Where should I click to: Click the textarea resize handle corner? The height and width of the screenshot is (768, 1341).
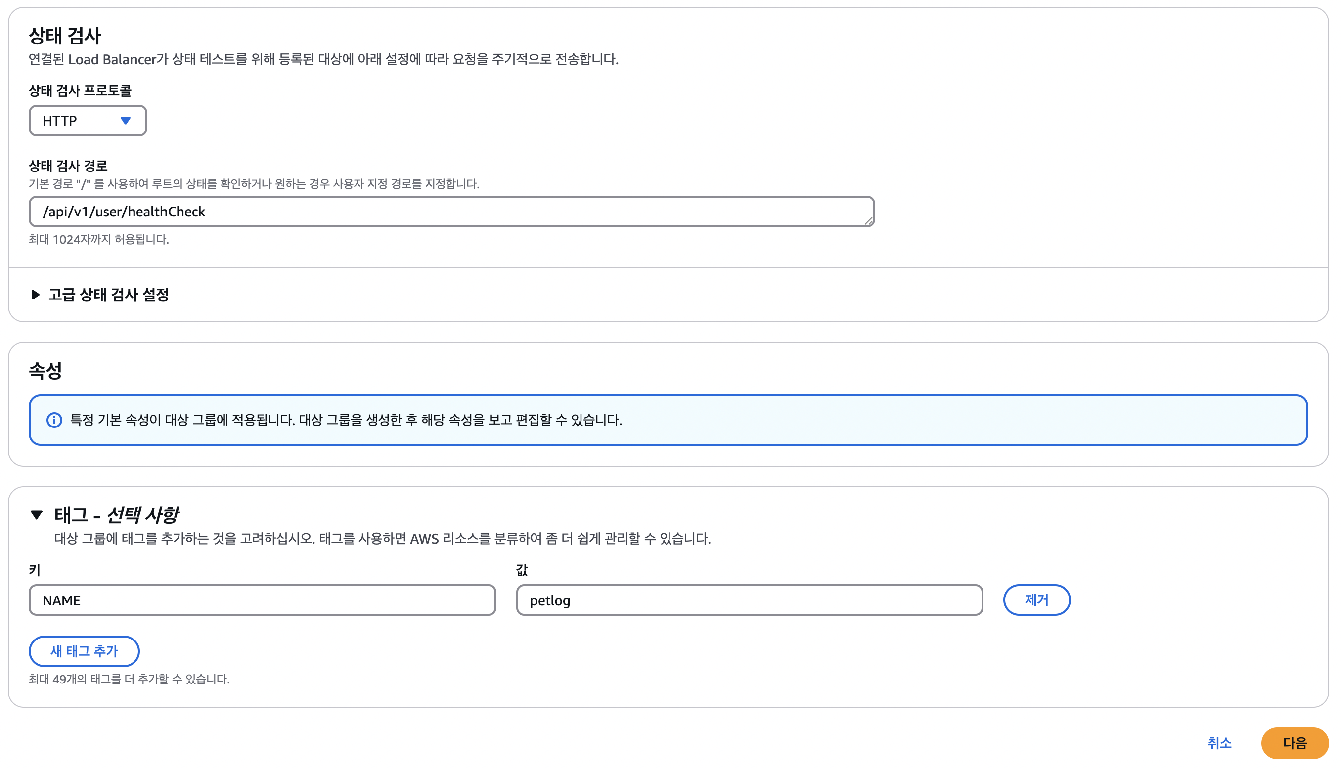tap(868, 222)
